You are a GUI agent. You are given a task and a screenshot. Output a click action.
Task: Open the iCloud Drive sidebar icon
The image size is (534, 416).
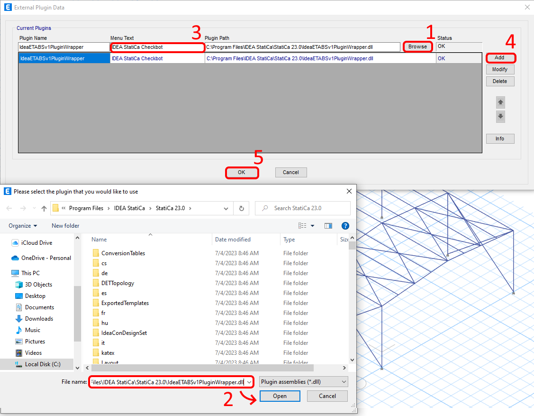(16, 242)
